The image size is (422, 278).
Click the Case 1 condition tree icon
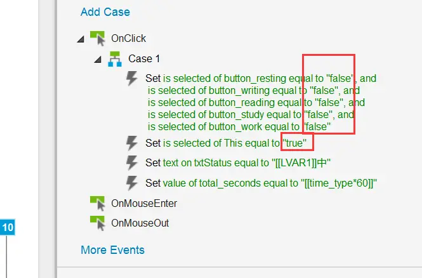(114, 59)
